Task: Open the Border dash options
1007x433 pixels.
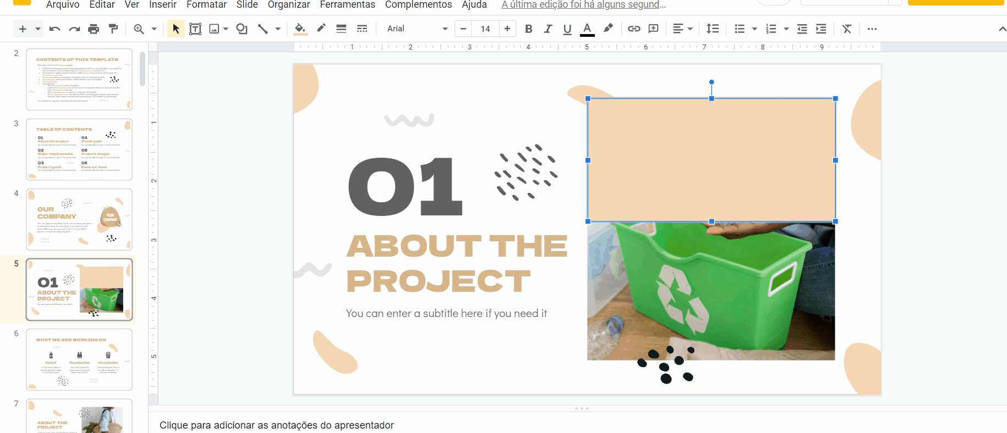Action: [x=362, y=29]
